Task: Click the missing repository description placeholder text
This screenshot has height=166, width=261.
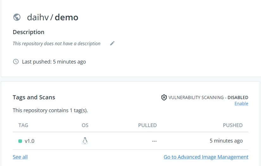Action: [57, 44]
